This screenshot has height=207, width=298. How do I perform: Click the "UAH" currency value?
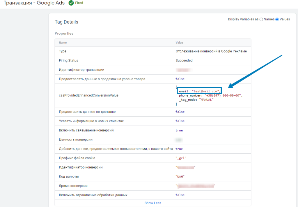click(x=180, y=176)
